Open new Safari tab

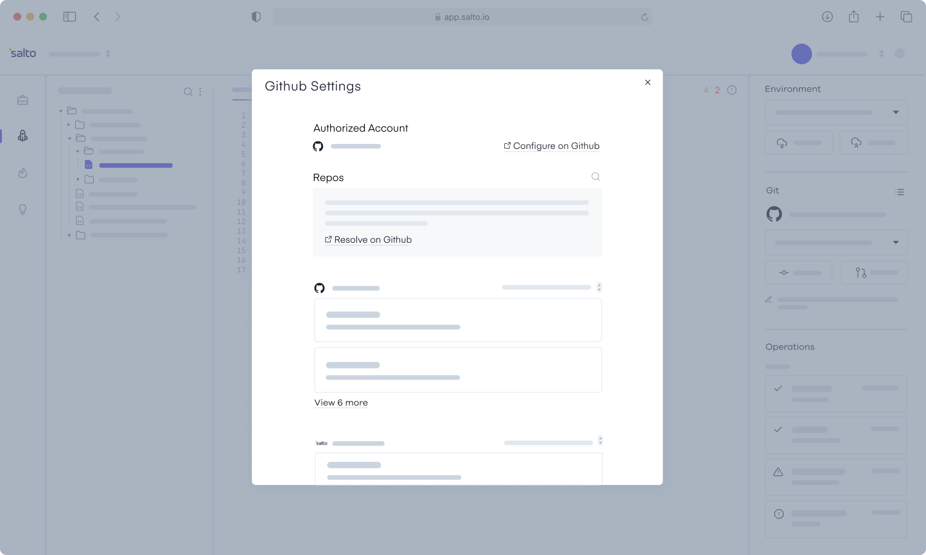[880, 17]
